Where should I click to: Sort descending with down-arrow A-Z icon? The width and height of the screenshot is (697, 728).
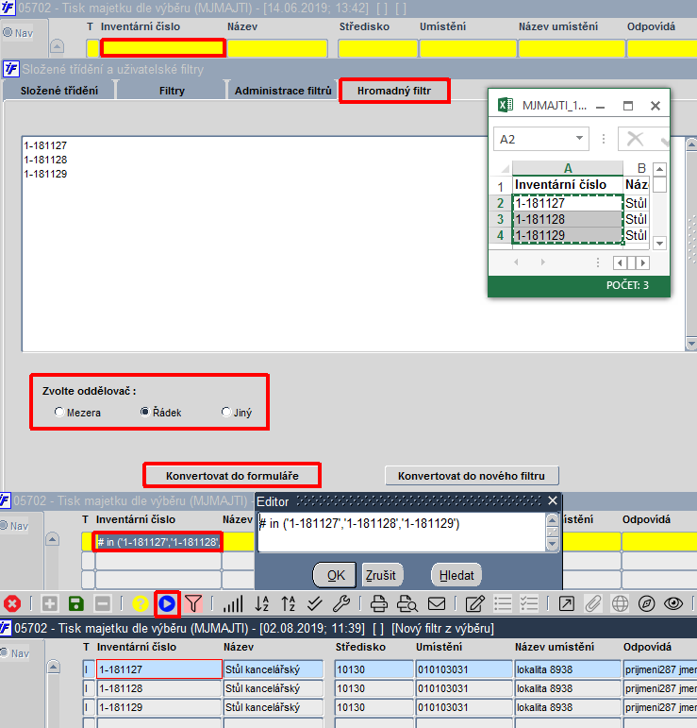point(262,603)
